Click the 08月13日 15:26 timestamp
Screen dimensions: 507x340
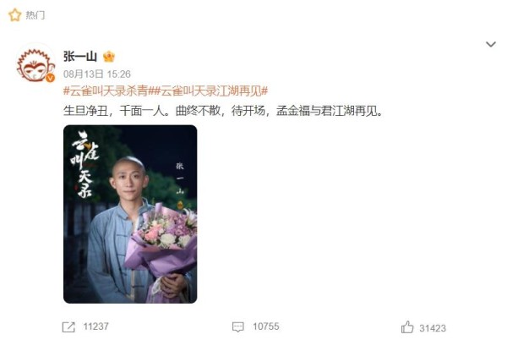tap(97, 74)
